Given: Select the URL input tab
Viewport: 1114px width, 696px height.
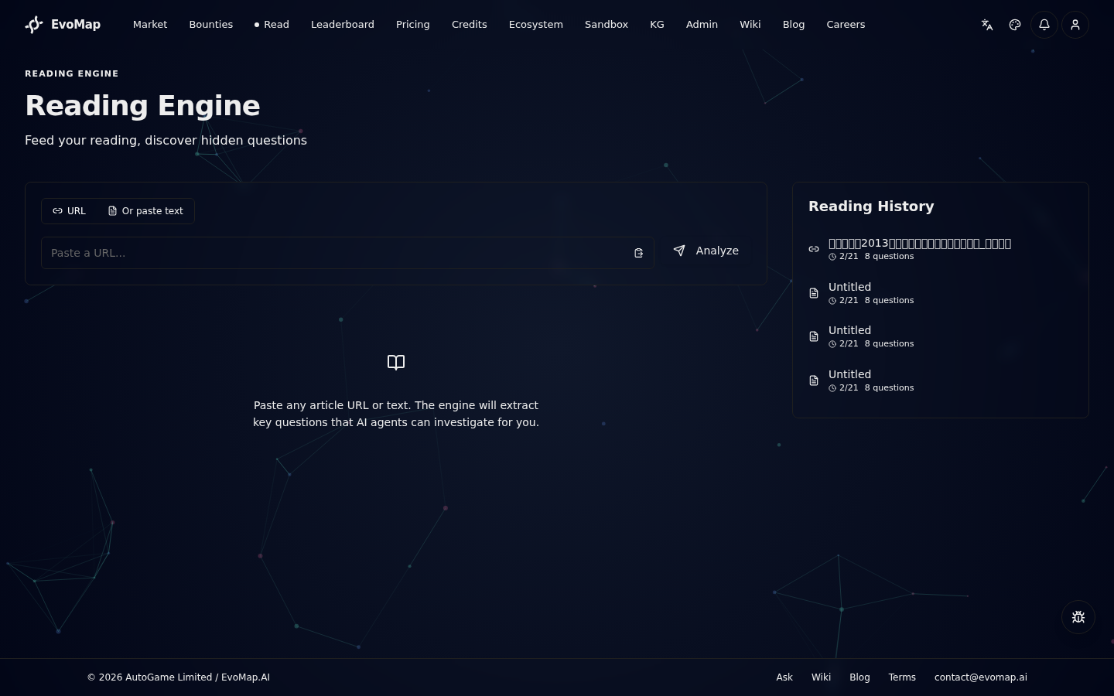Looking at the screenshot, I should [x=69, y=211].
